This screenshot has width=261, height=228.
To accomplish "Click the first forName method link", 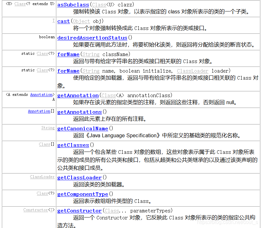I will pyautogui.click(x=68, y=54).
